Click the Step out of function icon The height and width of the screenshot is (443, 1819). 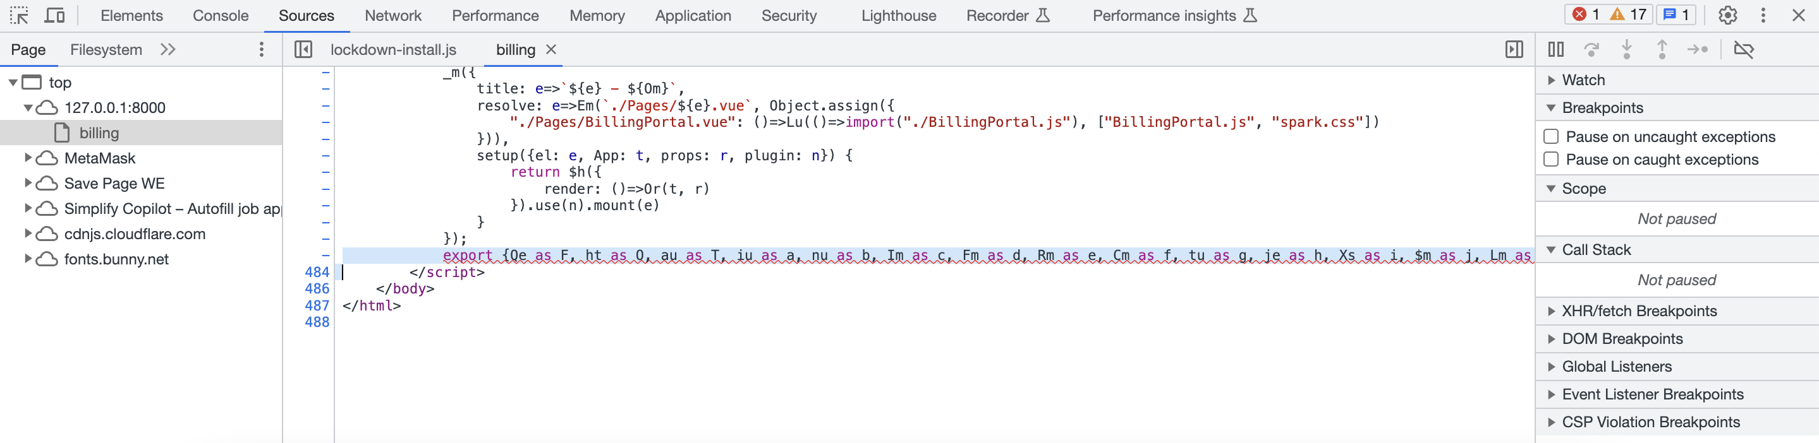[x=1662, y=49]
